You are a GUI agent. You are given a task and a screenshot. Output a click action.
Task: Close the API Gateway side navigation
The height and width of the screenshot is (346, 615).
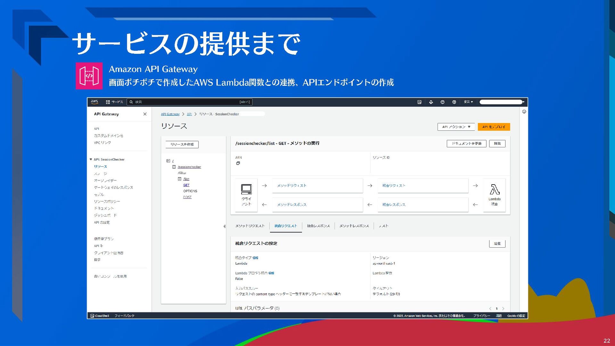(145, 114)
